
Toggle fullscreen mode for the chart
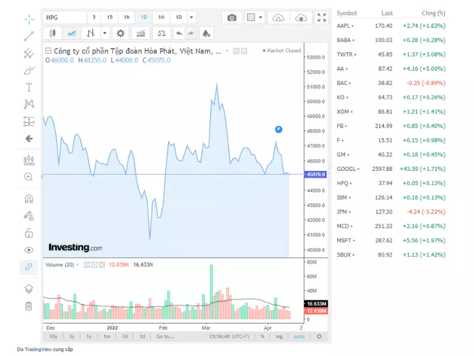tap(322, 18)
